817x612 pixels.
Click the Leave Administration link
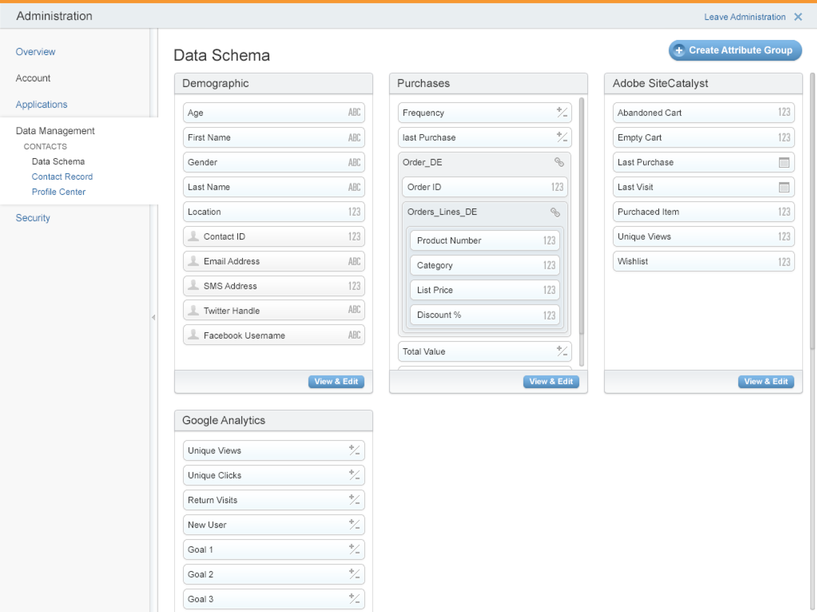(744, 17)
